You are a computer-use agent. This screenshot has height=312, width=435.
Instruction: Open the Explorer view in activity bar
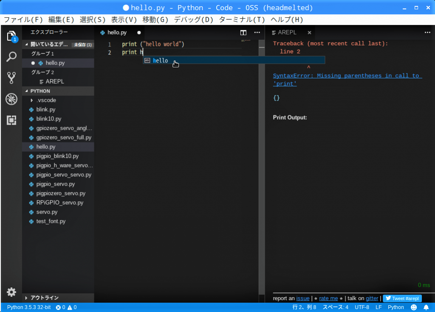point(11,36)
